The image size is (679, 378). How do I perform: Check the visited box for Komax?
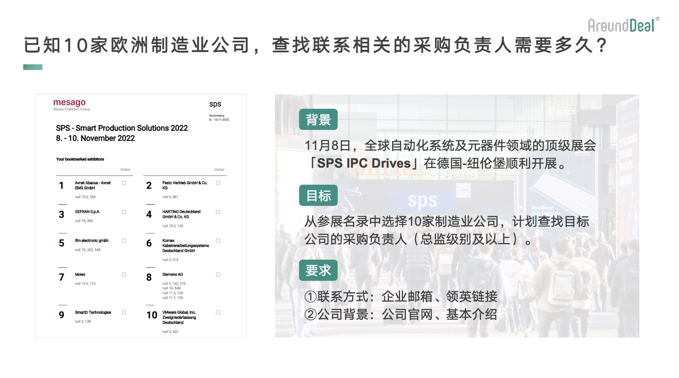(218, 241)
